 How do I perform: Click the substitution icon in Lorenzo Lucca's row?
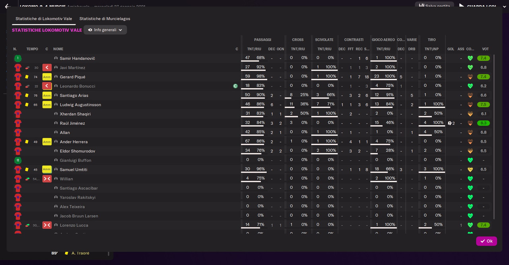pyautogui.click(x=27, y=225)
